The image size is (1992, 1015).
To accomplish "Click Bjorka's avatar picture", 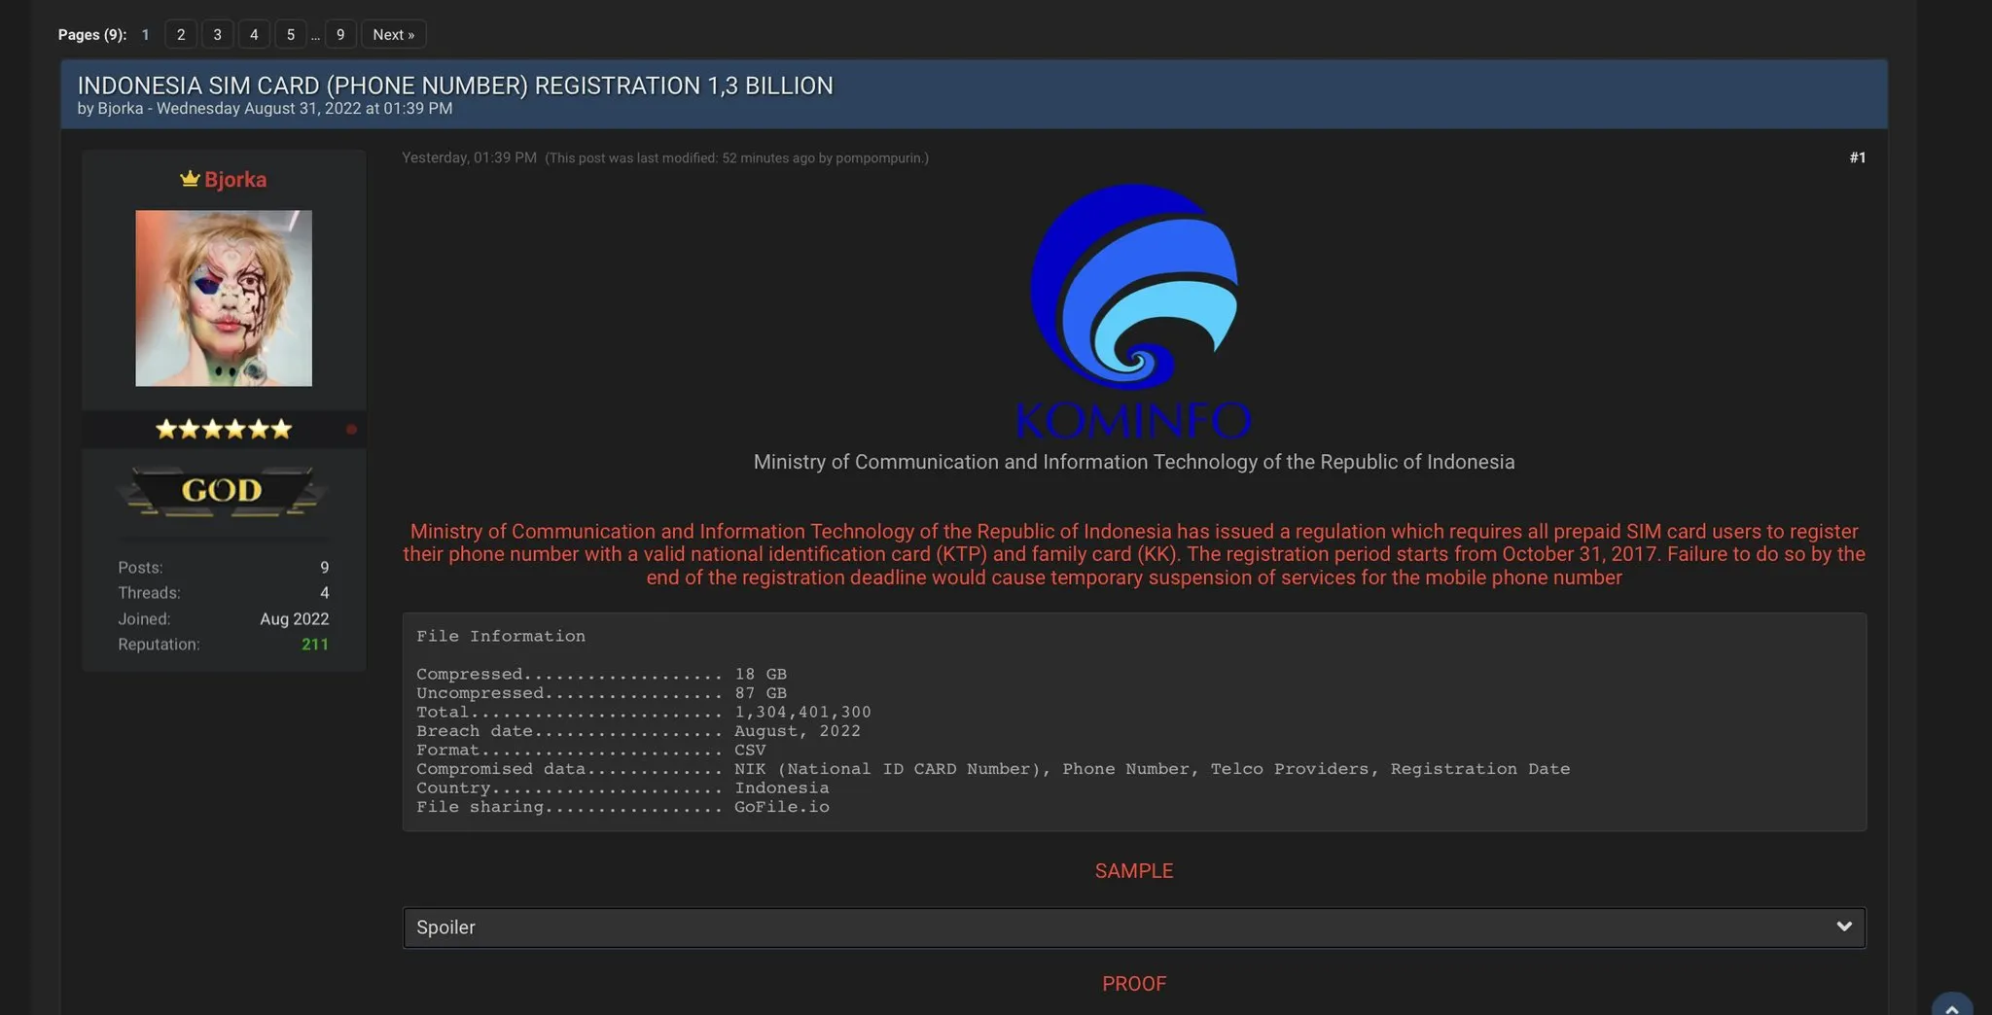I will click(224, 297).
